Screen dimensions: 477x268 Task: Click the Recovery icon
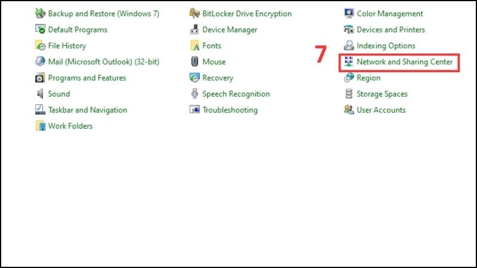coord(194,78)
